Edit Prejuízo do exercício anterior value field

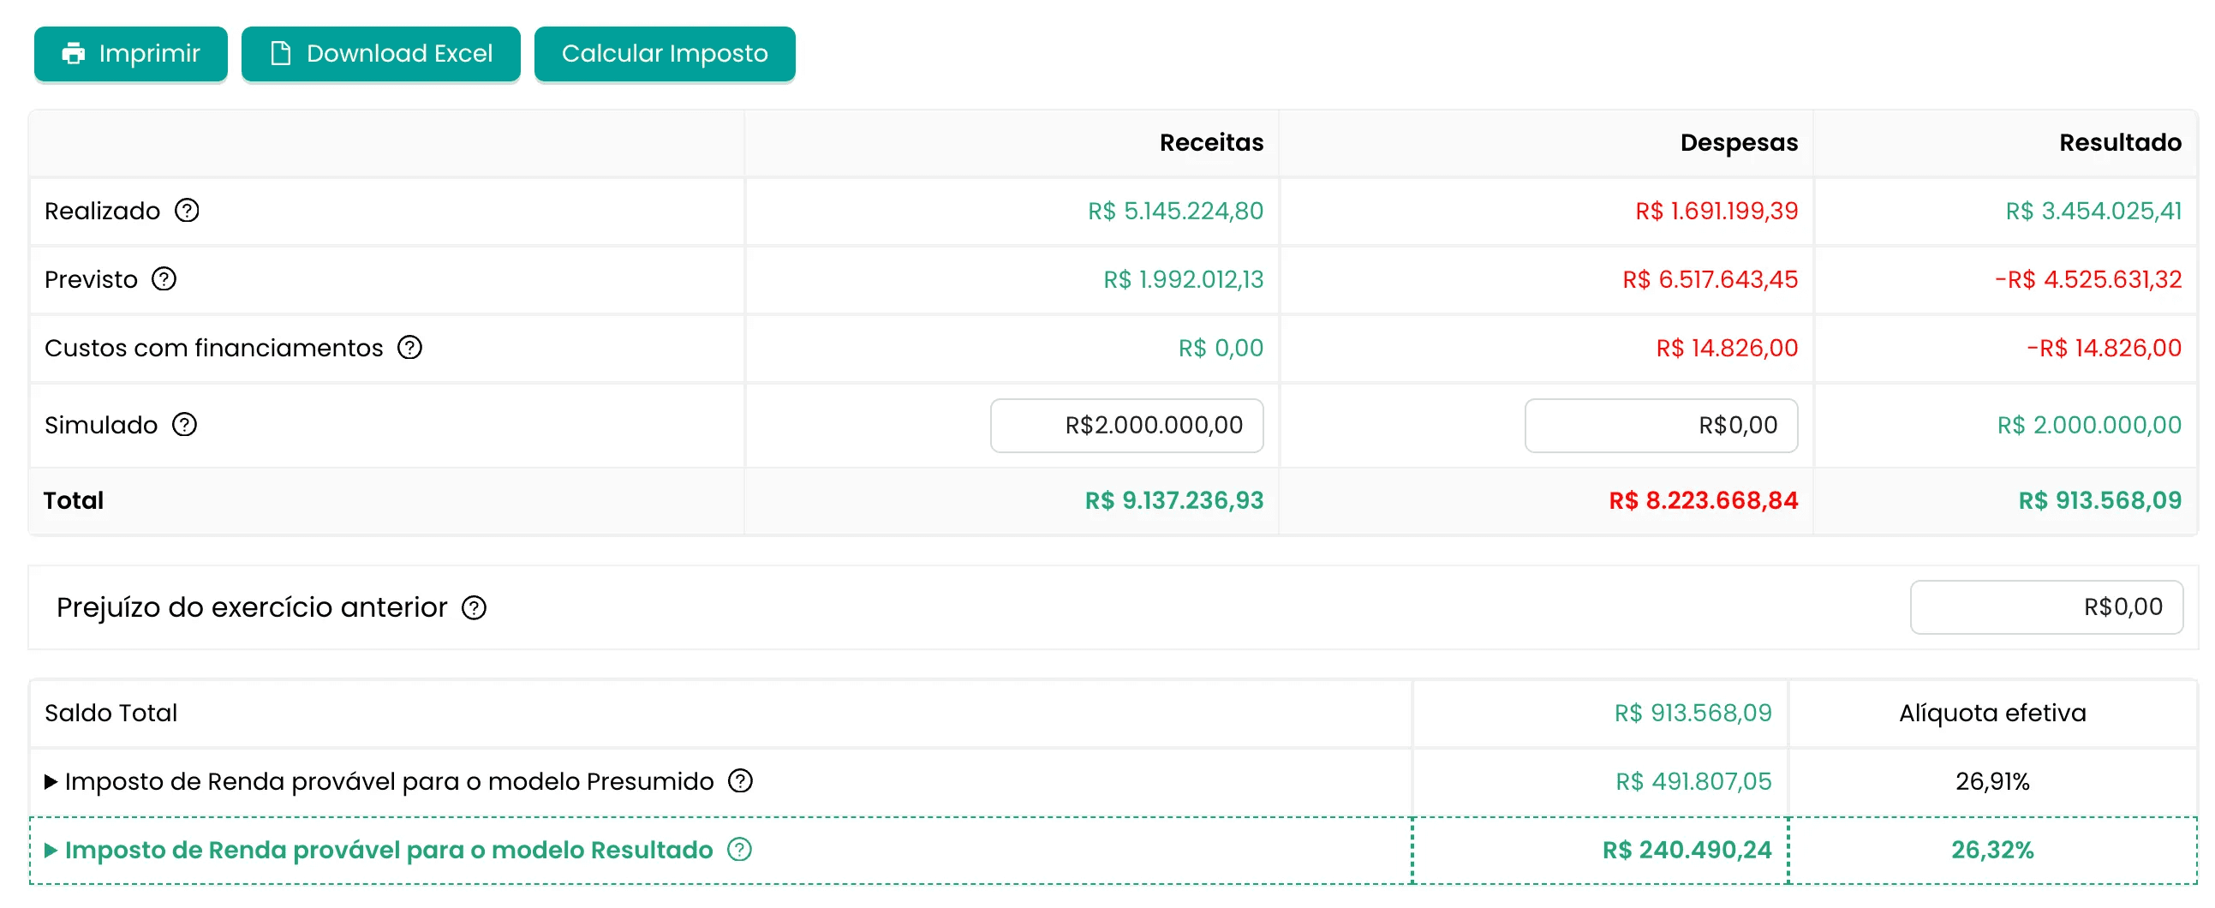pos(2046,607)
